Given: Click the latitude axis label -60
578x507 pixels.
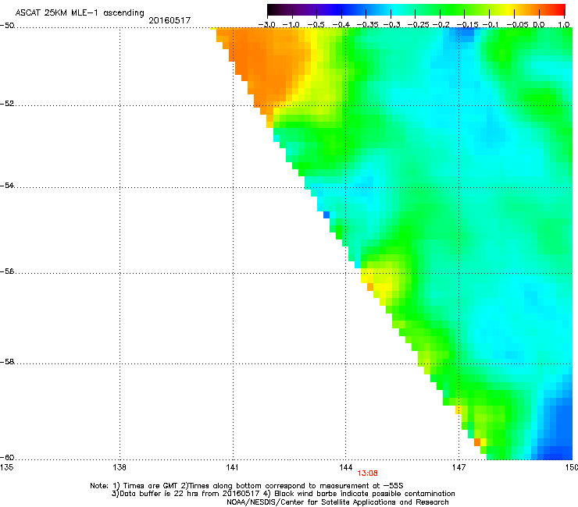Looking at the screenshot, I should [x=7, y=458].
